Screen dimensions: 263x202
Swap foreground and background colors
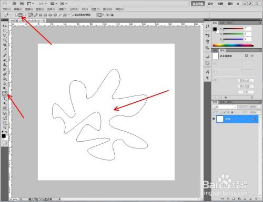click(x=6, y=132)
